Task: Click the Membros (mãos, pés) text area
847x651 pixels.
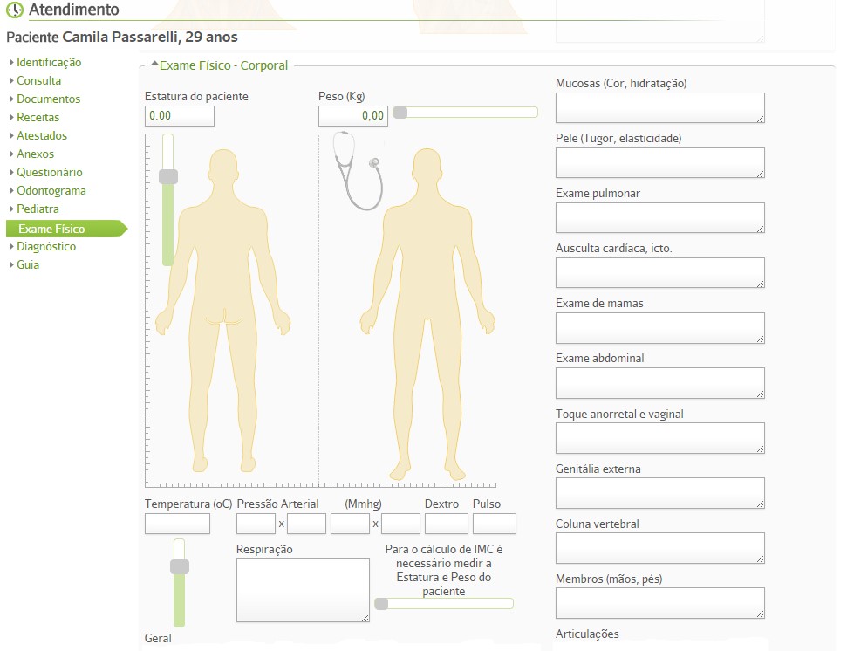Action: point(660,603)
